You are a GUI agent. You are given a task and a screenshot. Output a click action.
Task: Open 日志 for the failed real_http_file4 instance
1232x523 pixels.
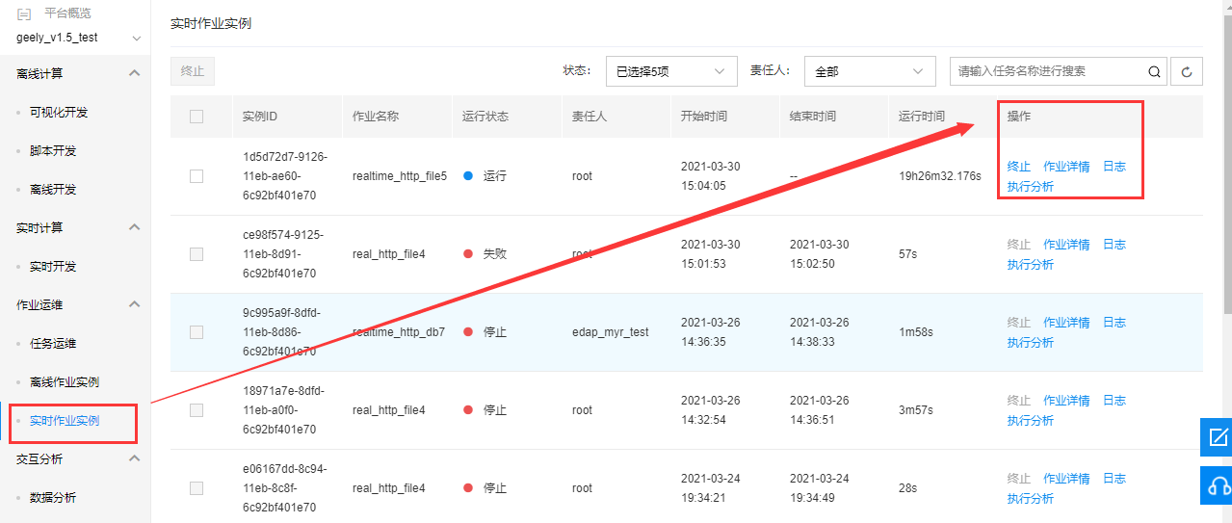(x=1114, y=245)
